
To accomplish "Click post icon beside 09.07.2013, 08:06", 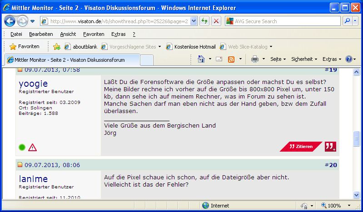I will (x=20, y=164).
